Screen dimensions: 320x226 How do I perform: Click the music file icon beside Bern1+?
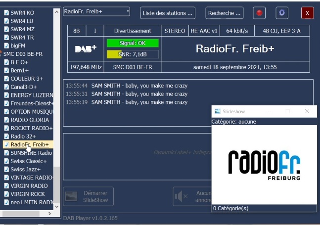pos(6,70)
